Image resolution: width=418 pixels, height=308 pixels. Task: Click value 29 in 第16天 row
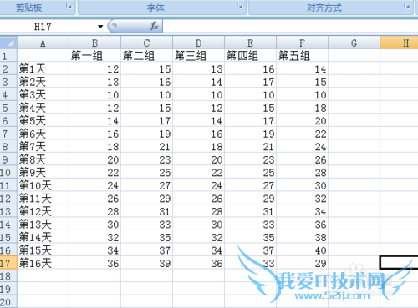(302, 263)
